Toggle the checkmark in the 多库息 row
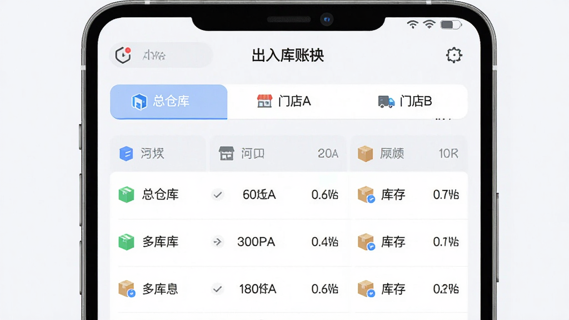The width and height of the screenshot is (569, 320). click(217, 289)
